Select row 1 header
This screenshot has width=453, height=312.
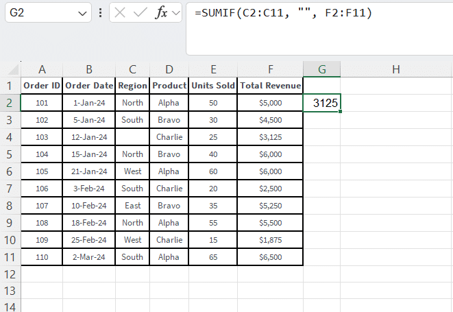point(10,86)
